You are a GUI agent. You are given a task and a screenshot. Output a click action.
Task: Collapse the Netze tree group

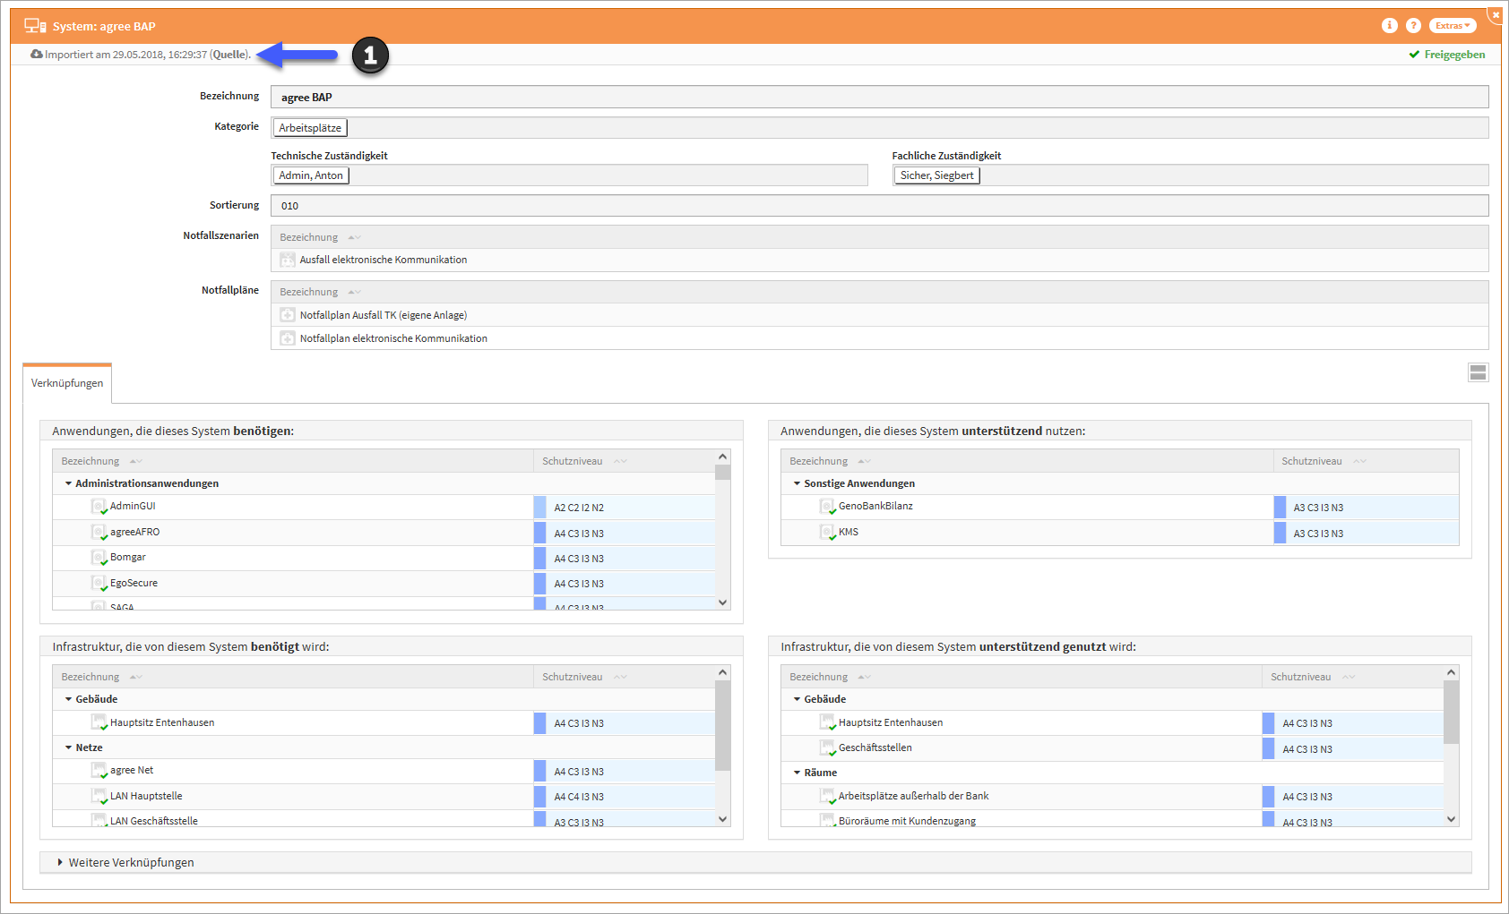(x=68, y=747)
